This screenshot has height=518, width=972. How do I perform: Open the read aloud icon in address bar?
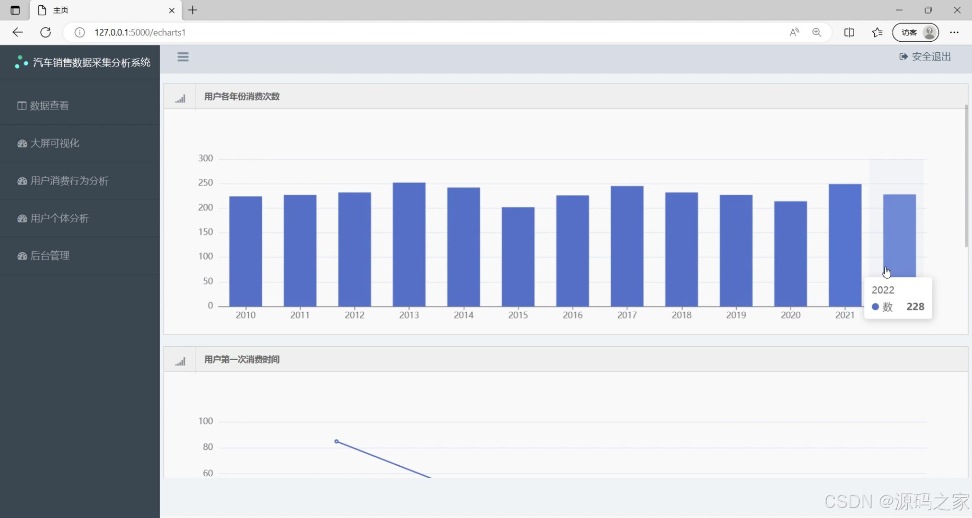(794, 32)
